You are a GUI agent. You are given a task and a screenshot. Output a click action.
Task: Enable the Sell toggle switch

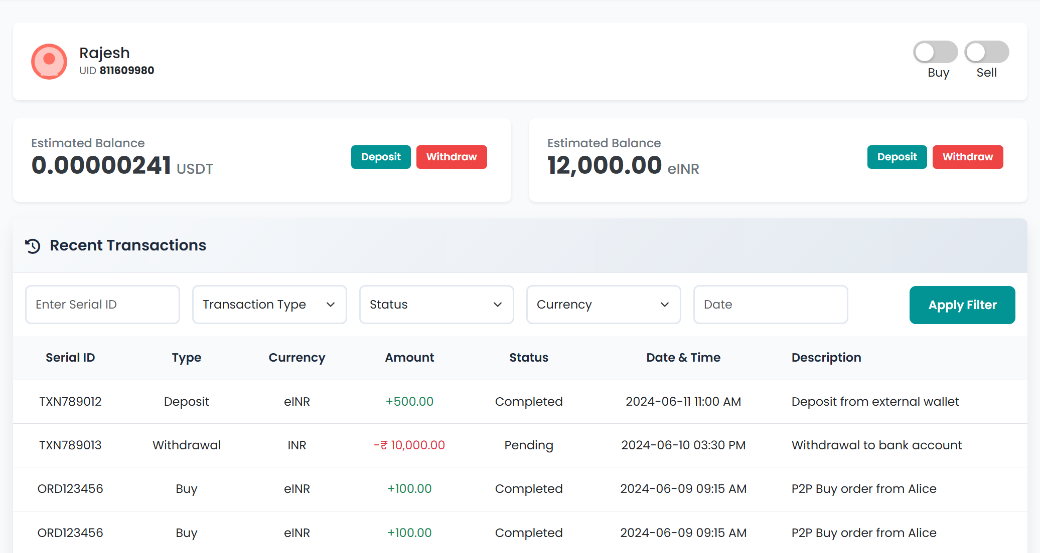coord(986,52)
